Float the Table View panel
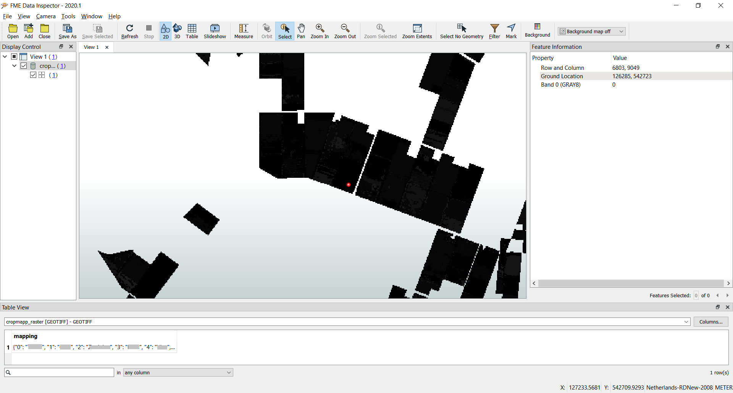The image size is (733, 393). [x=718, y=307]
